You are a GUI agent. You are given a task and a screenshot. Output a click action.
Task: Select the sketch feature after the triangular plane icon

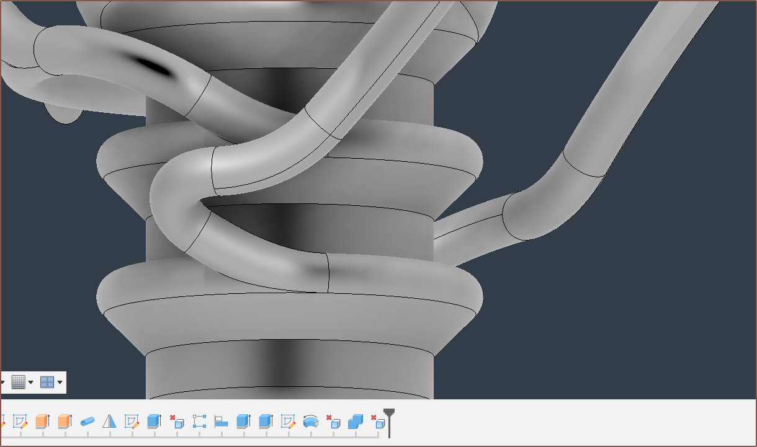132,422
